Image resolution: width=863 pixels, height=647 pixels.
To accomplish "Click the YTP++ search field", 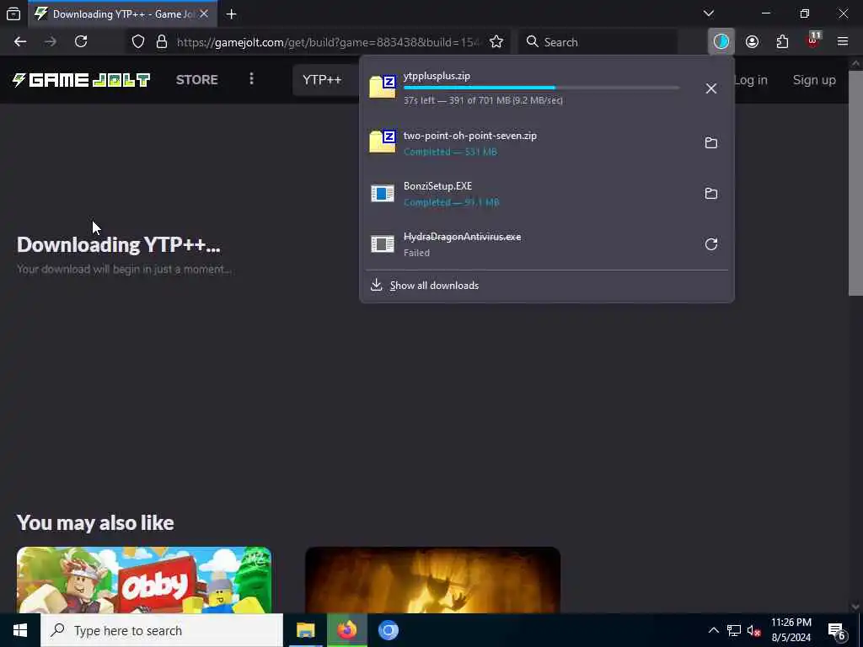I will click(x=326, y=80).
